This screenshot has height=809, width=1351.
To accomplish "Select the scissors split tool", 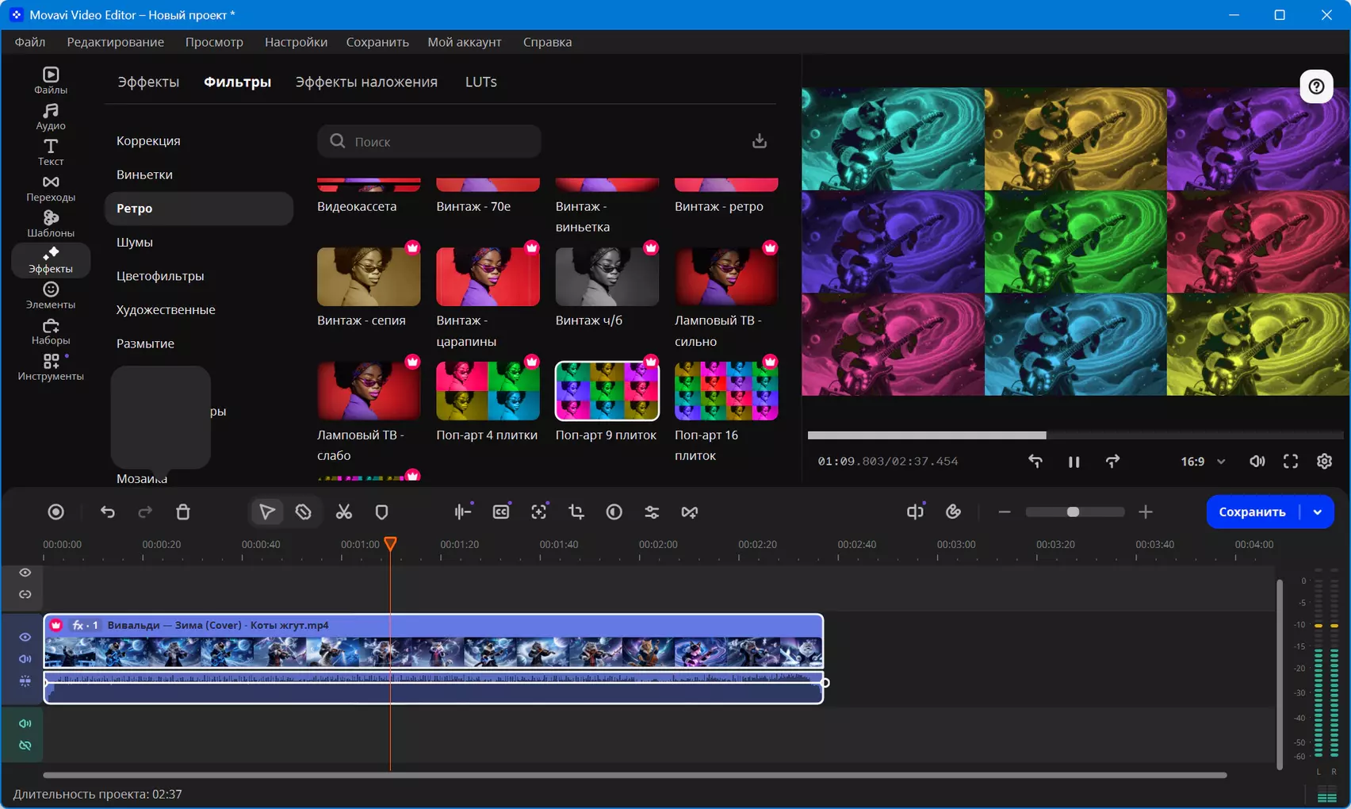I will point(343,512).
